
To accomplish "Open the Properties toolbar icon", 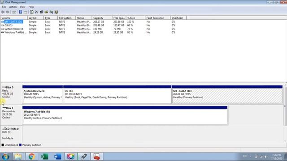I will (x=41, y=12).
